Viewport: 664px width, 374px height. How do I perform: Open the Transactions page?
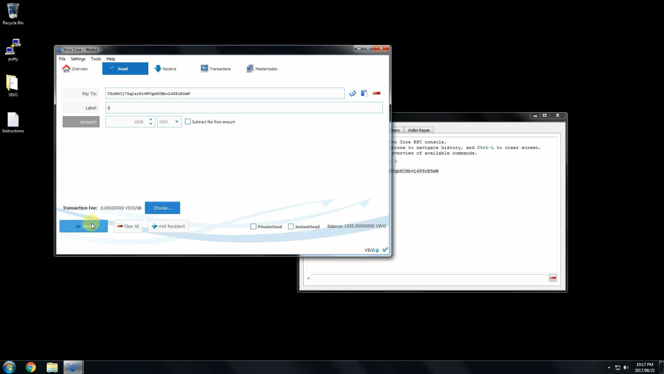(215, 69)
